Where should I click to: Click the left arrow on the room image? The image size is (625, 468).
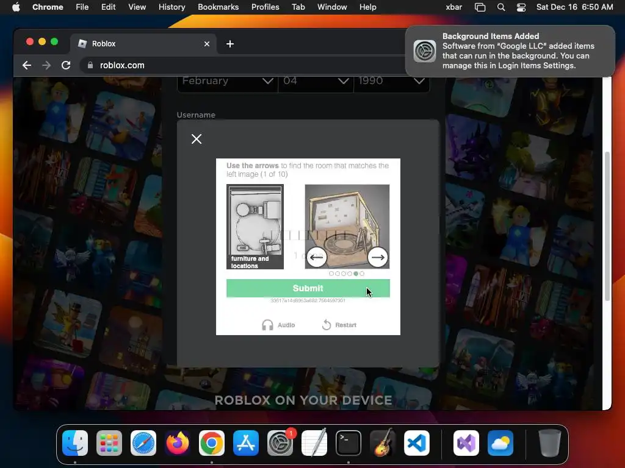tap(317, 257)
